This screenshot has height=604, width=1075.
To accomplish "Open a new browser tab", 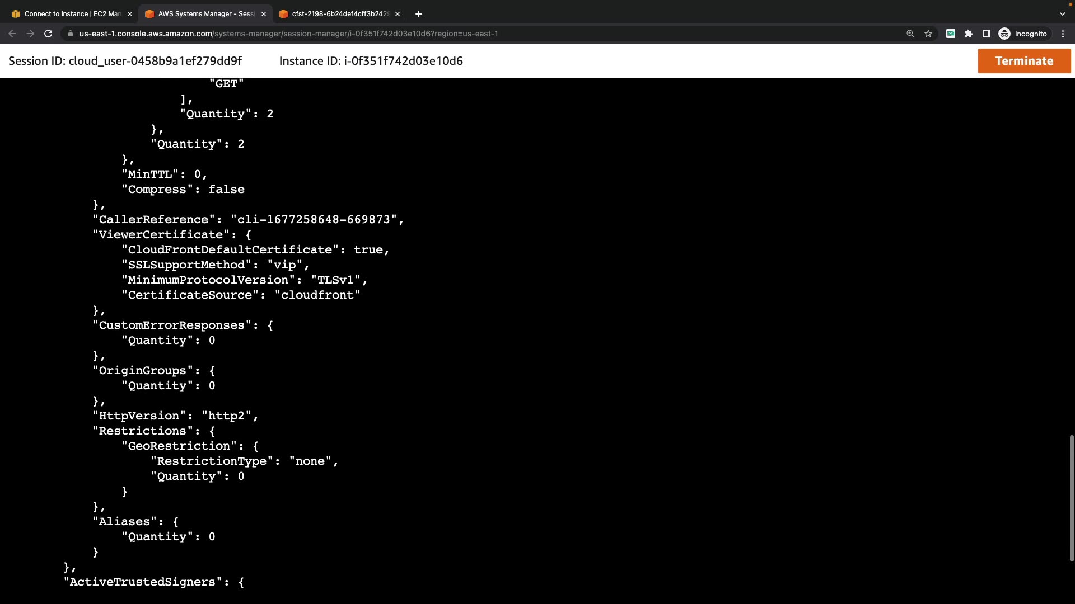I will point(419,14).
